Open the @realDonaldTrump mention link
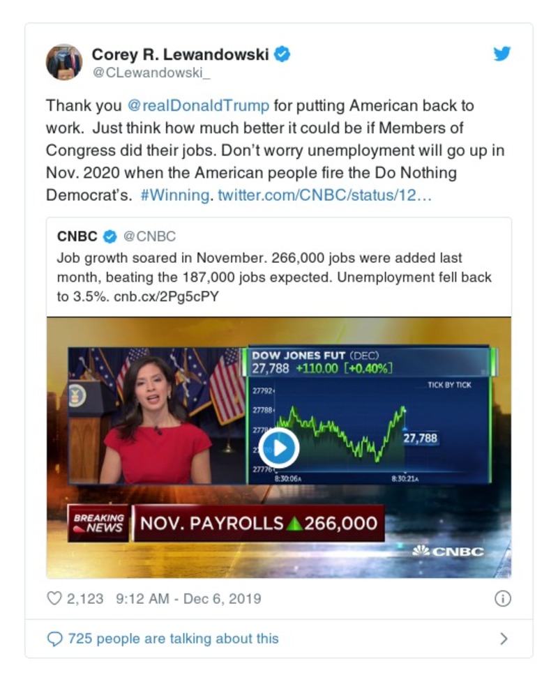 [199, 106]
